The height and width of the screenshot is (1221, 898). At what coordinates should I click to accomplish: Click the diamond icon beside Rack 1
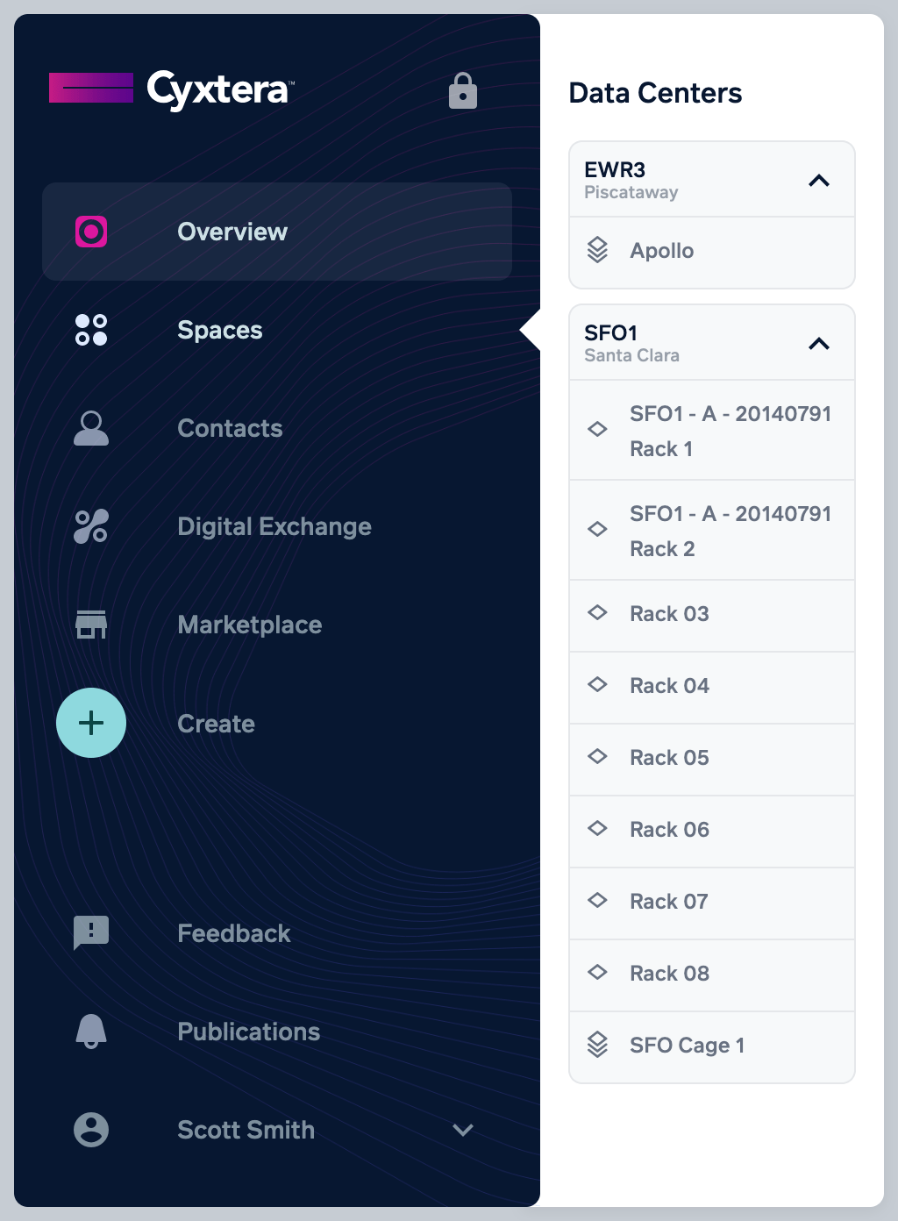coord(597,429)
